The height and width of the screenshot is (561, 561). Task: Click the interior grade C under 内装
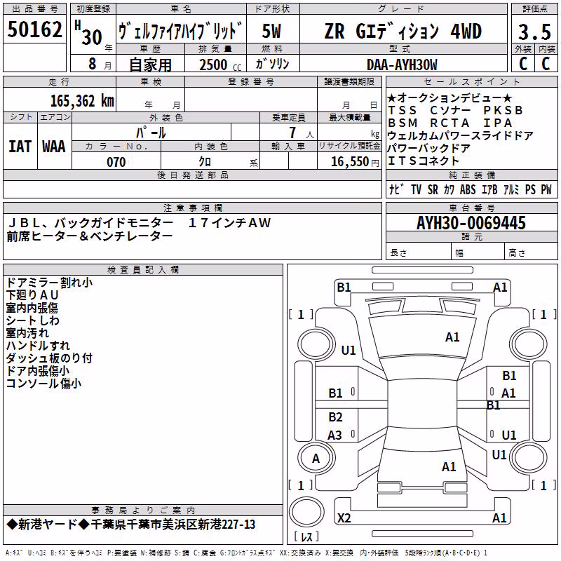point(546,64)
